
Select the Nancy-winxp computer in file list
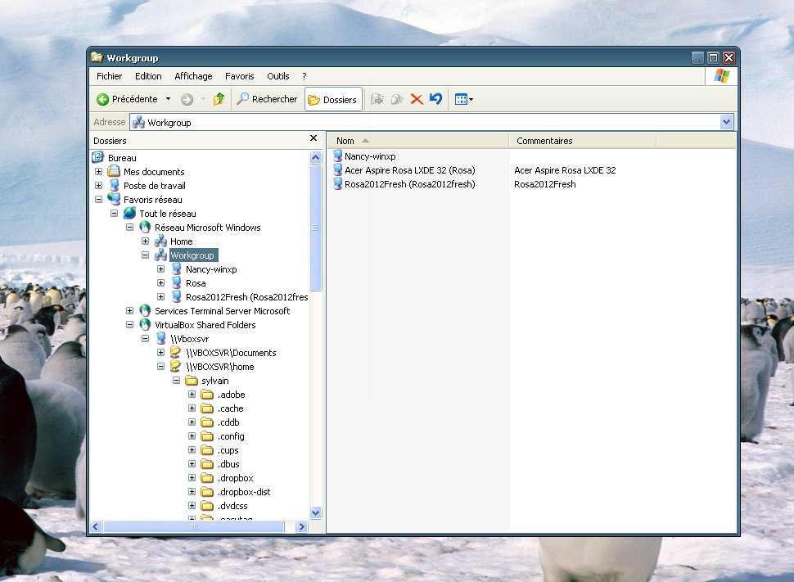(x=370, y=156)
